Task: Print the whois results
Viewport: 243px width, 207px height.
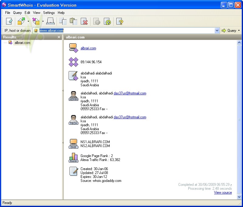Action: click(x=50, y=21)
